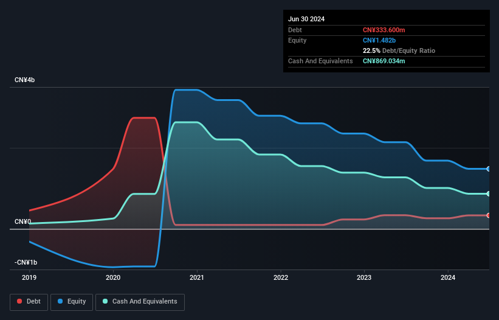Image resolution: width=499 pixels, height=320 pixels.
Task: Click the -CN¥1b y-axis label
Action: pyautogui.click(x=26, y=262)
